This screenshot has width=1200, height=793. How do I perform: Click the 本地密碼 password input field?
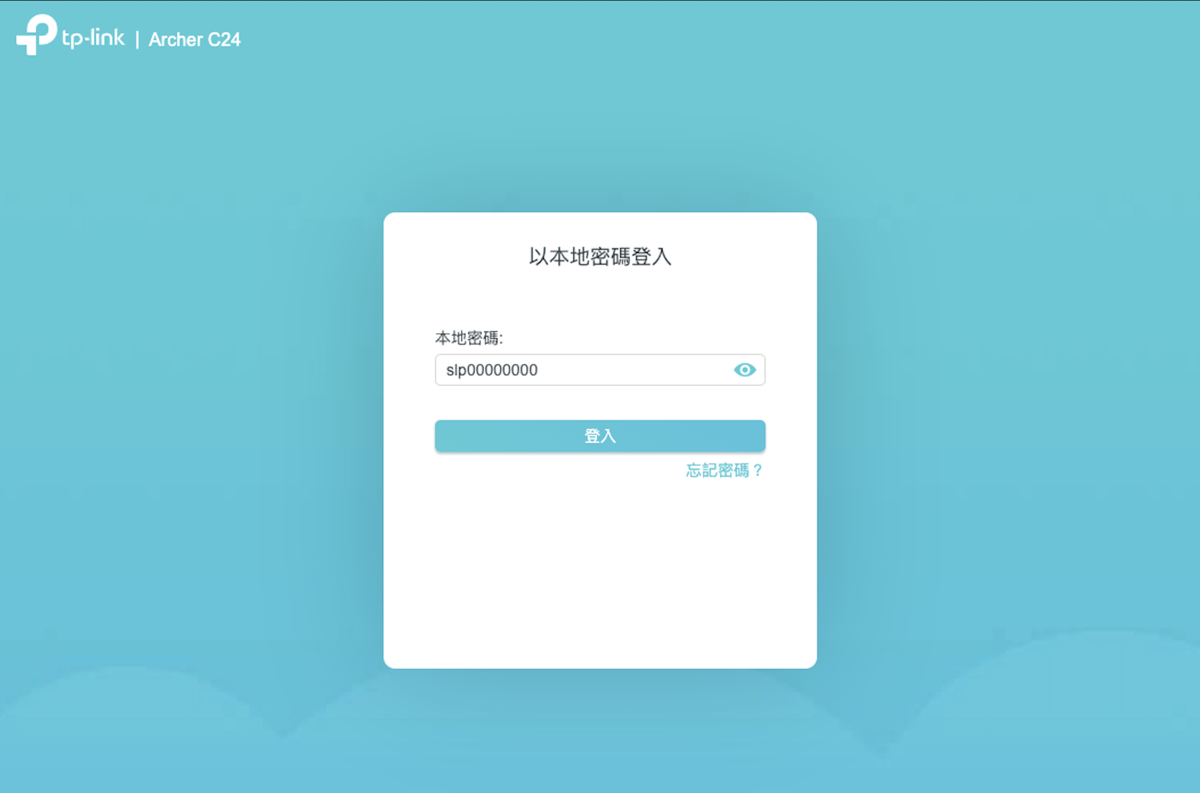pyautogui.click(x=600, y=370)
